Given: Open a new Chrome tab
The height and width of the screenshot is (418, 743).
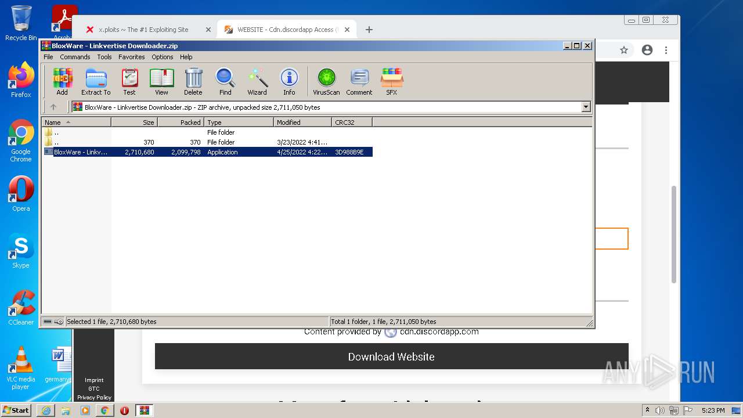Looking at the screenshot, I should click(x=369, y=30).
